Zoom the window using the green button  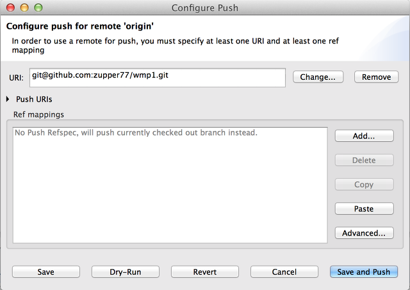click(x=38, y=8)
